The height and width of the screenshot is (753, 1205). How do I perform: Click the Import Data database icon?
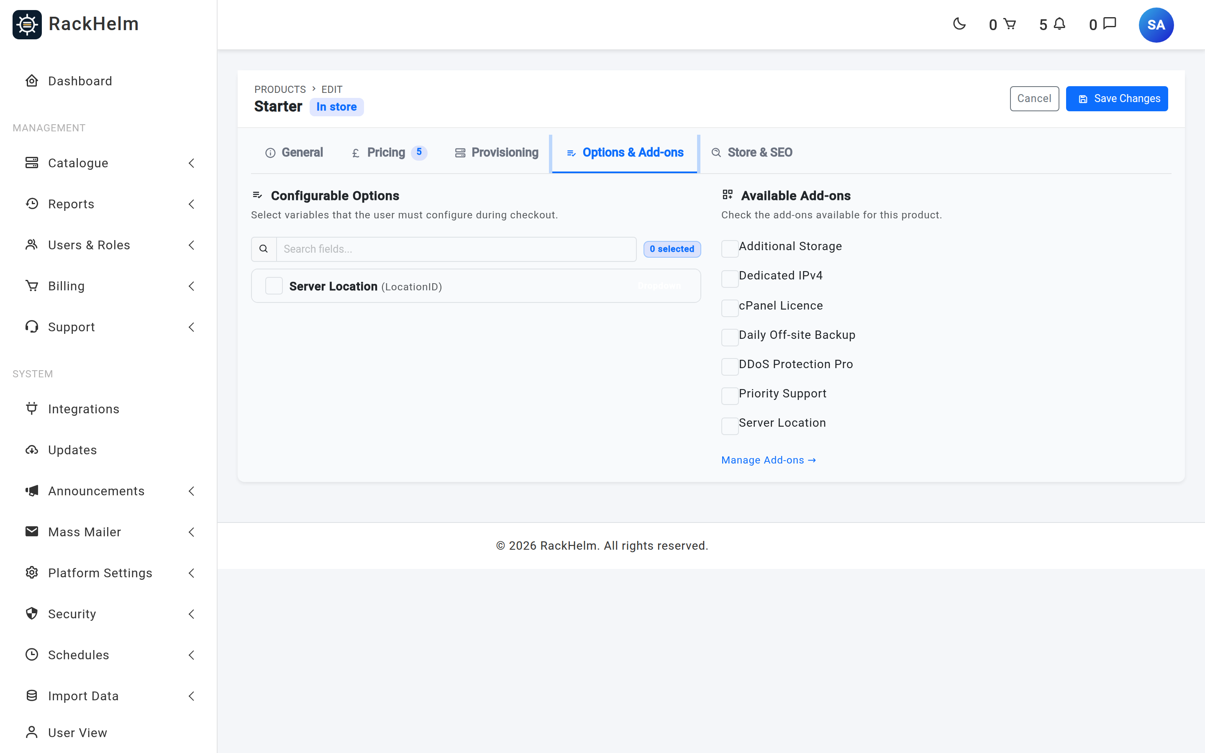click(x=32, y=695)
